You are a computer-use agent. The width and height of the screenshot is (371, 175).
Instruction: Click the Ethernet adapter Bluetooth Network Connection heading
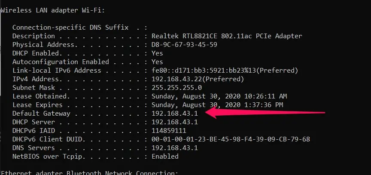click(x=90, y=172)
